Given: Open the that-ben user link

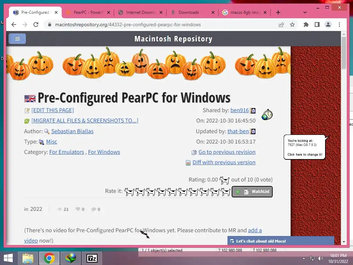Looking at the screenshot, I should (238, 131).
